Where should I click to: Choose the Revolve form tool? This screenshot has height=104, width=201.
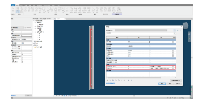[32, 9]
